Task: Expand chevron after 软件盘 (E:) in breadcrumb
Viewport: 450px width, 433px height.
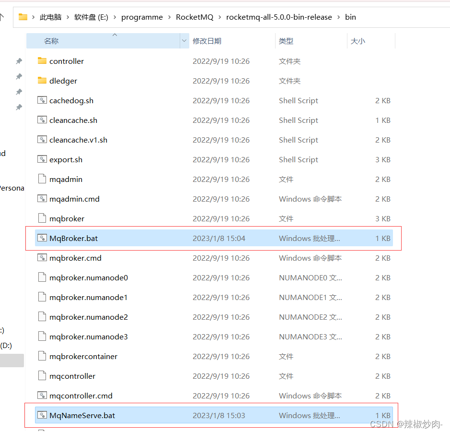Action: coord(115,17)
